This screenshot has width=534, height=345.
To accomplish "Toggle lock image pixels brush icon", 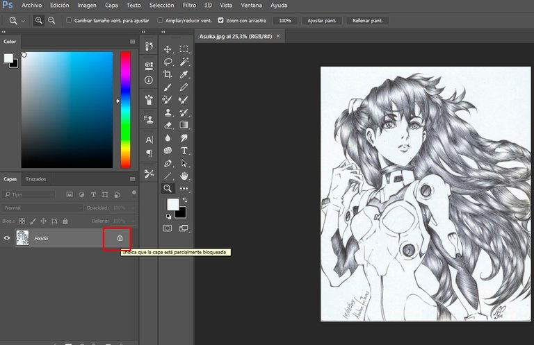I will [33, 221].
